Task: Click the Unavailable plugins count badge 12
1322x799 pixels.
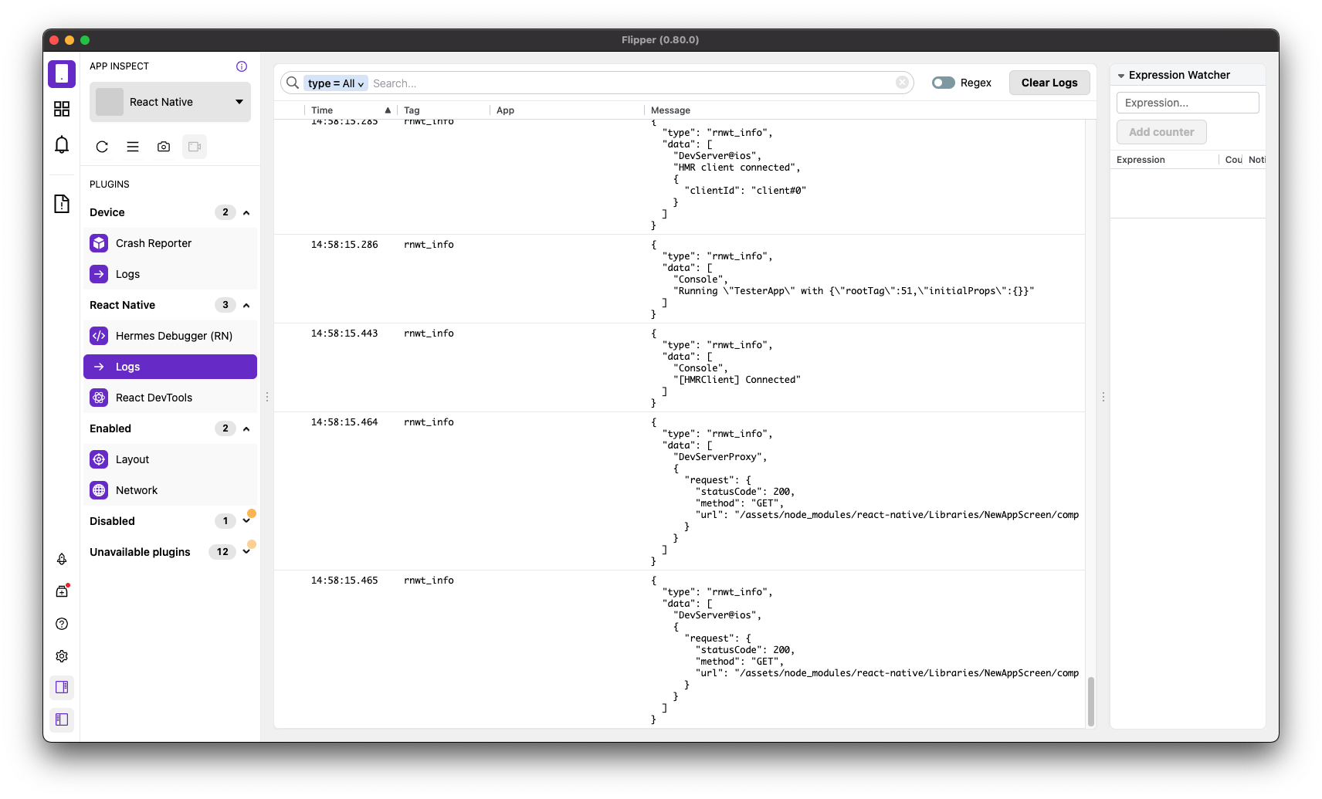Action: [x=222, y=552]
